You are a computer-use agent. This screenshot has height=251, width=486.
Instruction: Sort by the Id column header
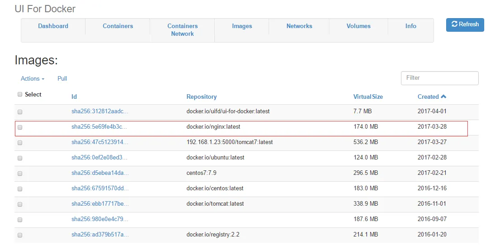[x=74, y=97]
